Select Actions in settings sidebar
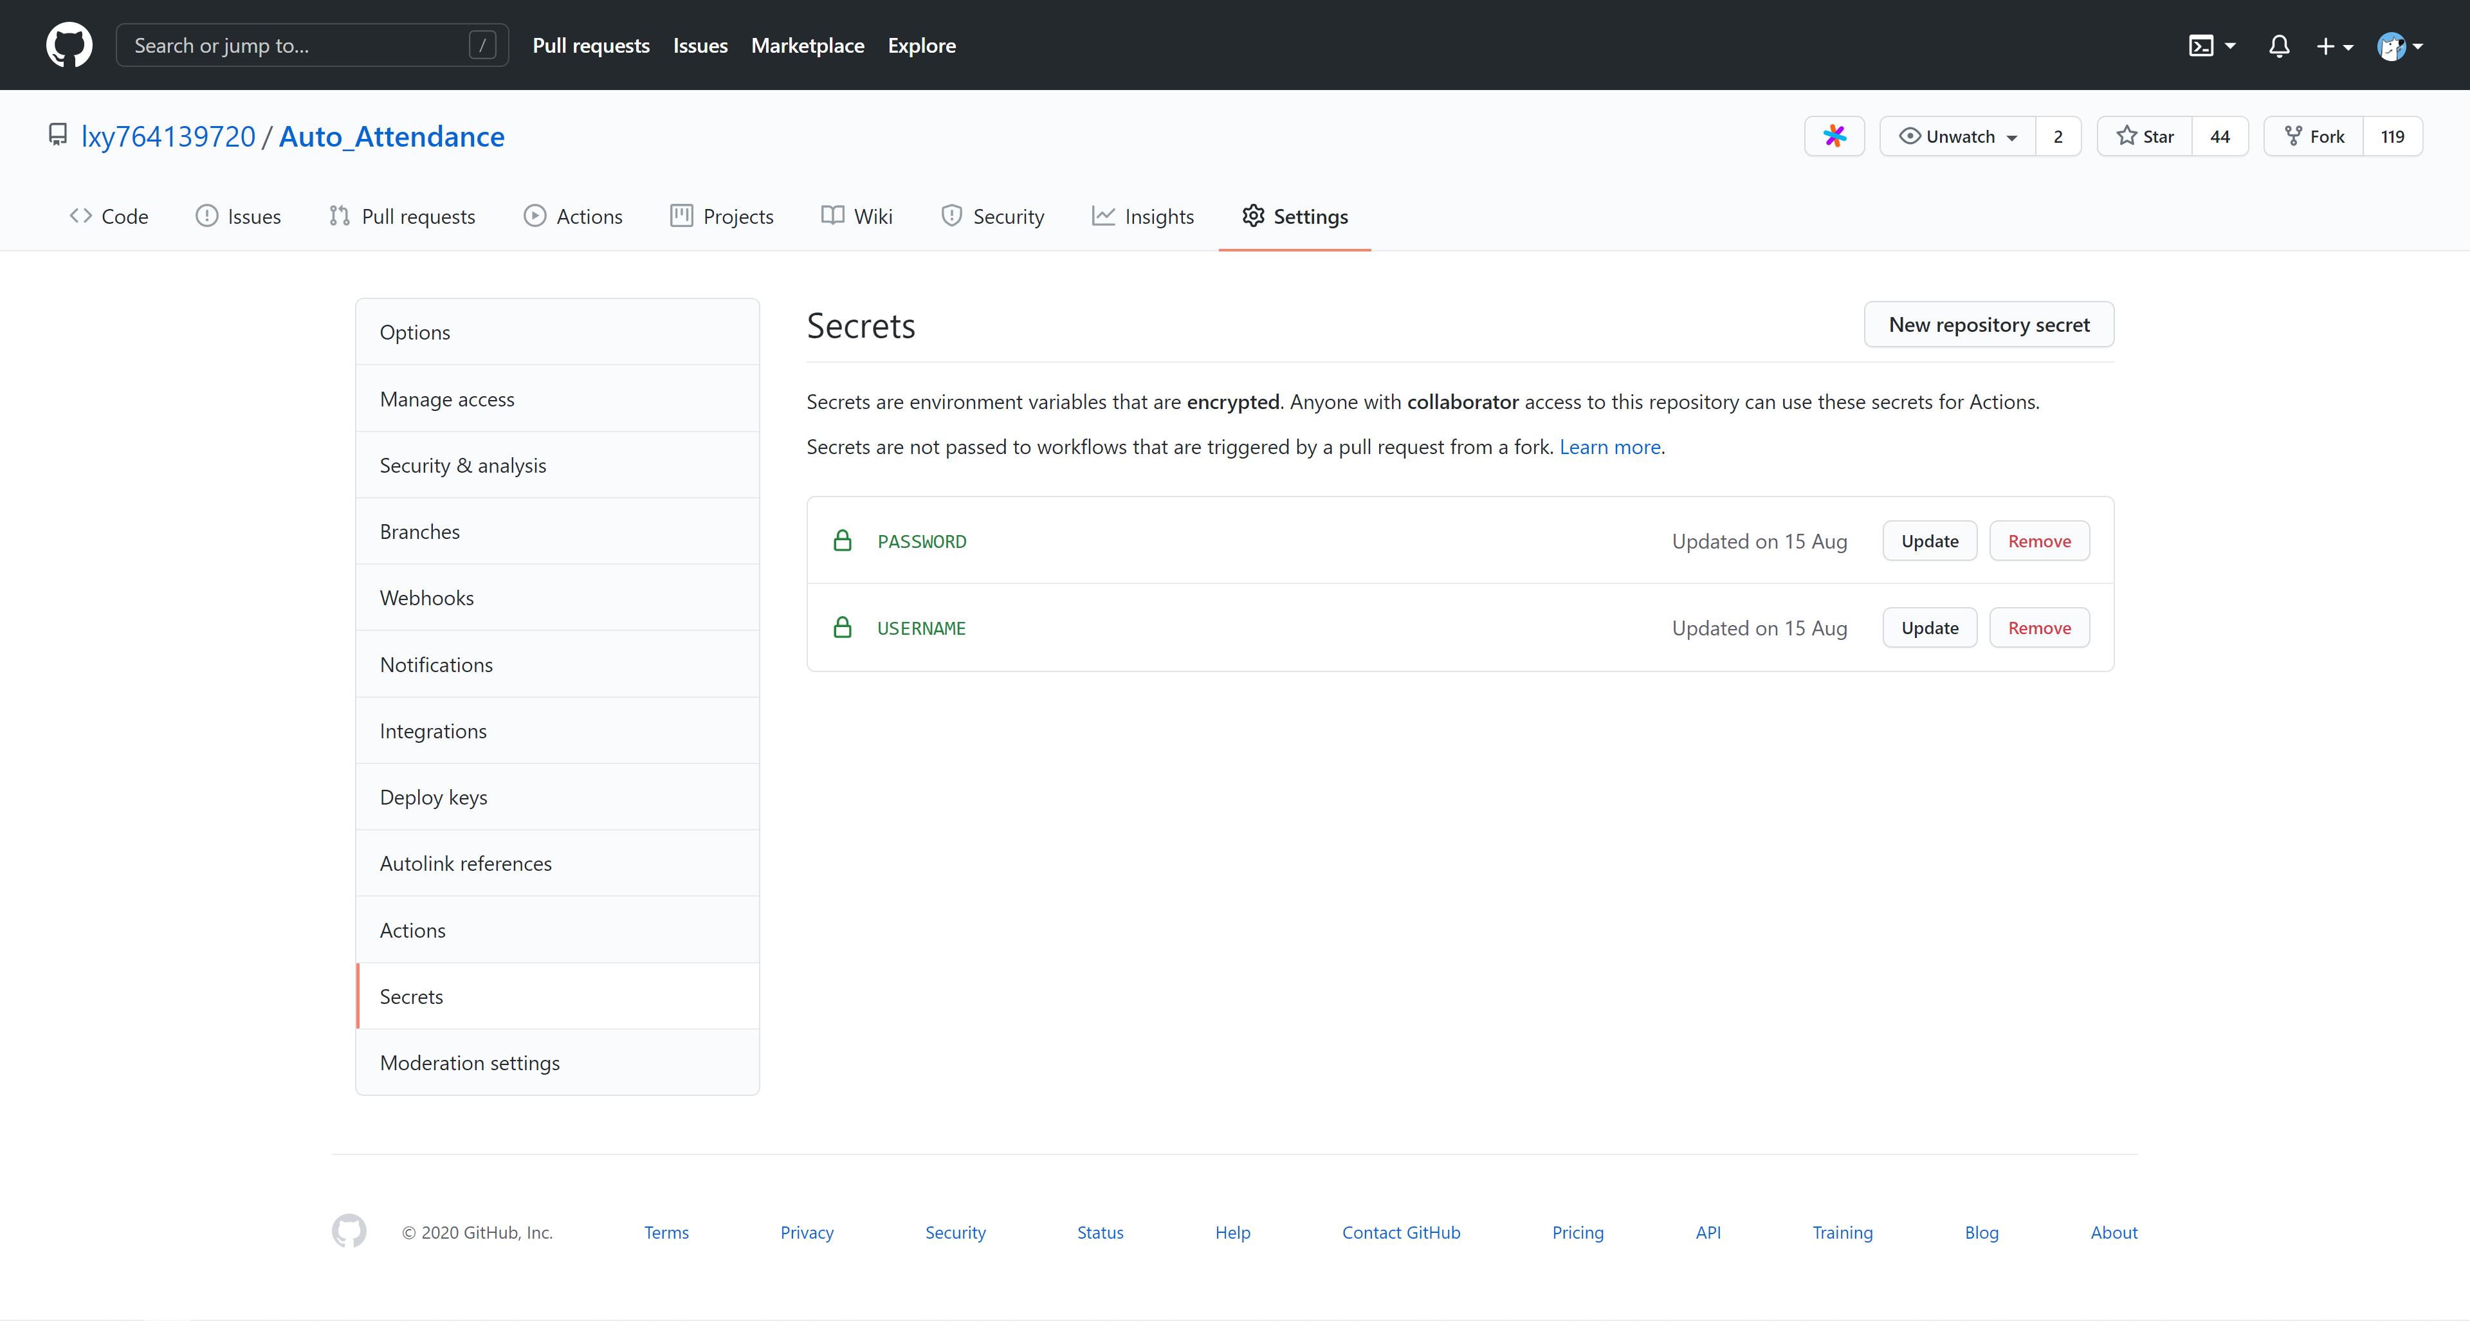The width and height of the screenshot is (2470, 1321). tap(558, 930)
